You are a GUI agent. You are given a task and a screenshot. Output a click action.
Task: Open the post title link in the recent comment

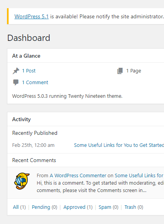coord(139,175)
